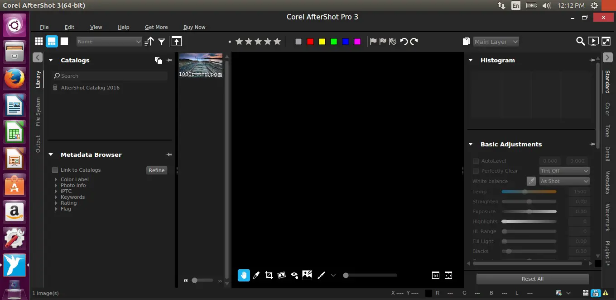Image resolution: width=616 pixels, height=300 pixels.
Task: Open AfterShot from the Ubuntu dock
Action: click(x=14, y=265)
